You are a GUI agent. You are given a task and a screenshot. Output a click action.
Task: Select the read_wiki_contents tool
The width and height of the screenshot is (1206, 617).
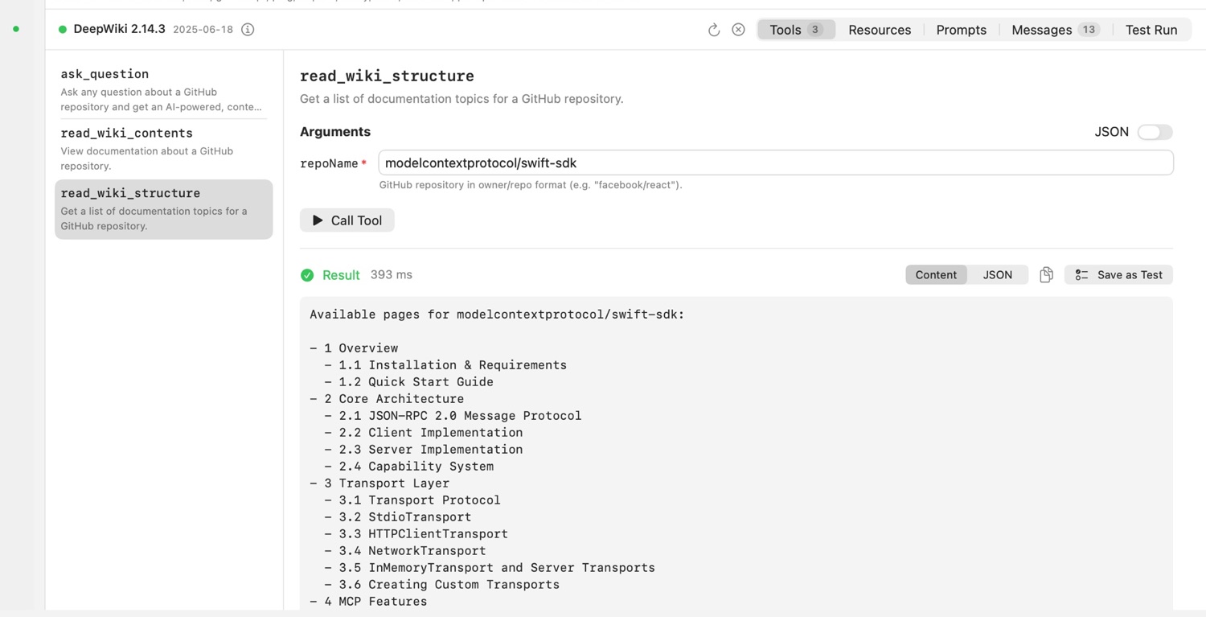click(164, 149)
